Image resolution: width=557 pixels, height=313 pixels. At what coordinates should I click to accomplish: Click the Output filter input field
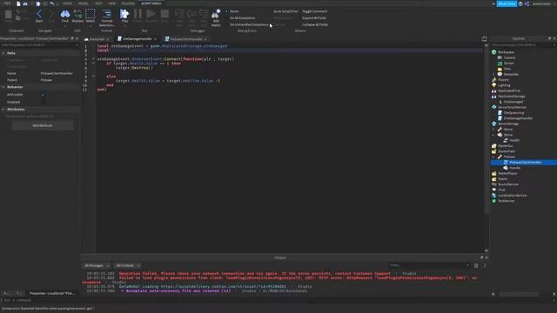coord(429,265)
